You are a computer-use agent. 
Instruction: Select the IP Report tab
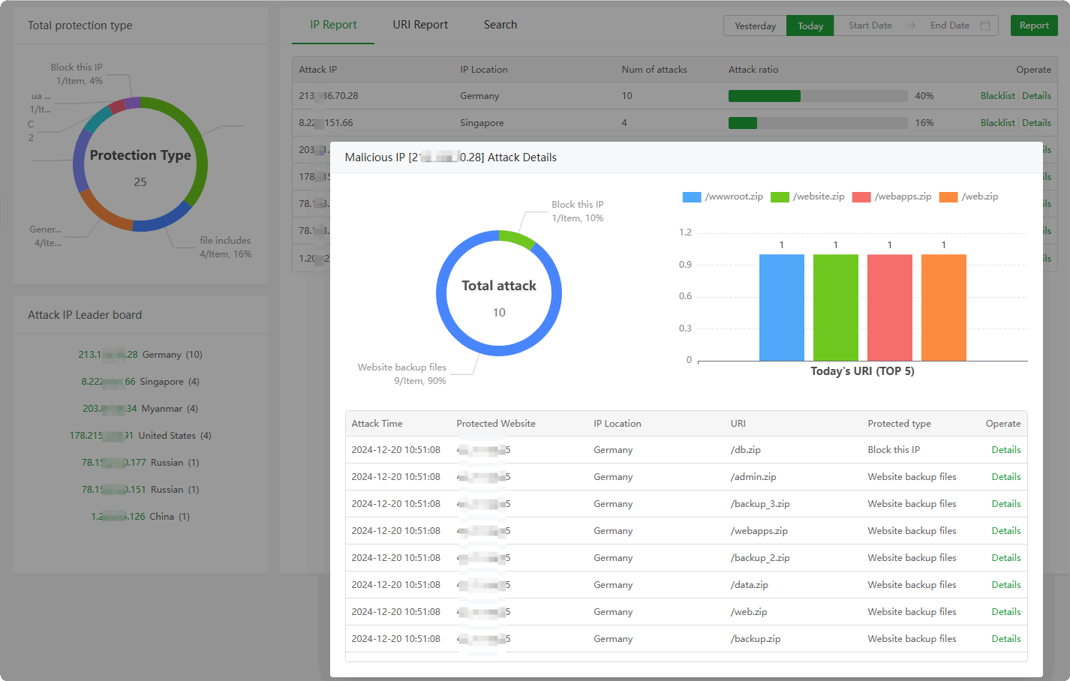coord(333,25)
